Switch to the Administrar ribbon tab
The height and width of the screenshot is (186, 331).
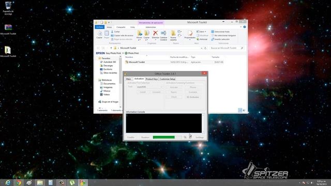[x=151, y=27]
